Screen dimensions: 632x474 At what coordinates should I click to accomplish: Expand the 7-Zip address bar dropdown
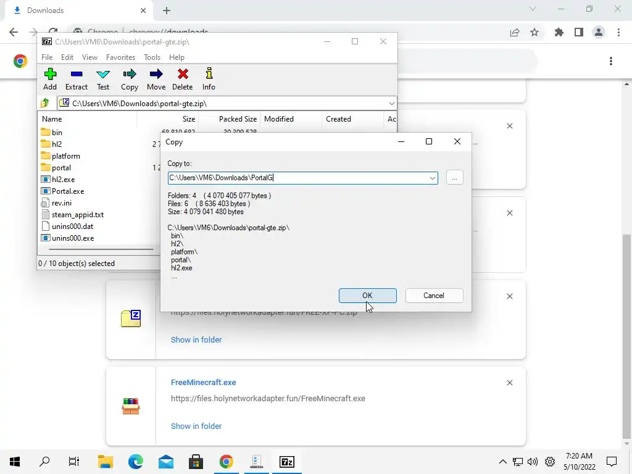pyautogui.click(x=391, y=104)
